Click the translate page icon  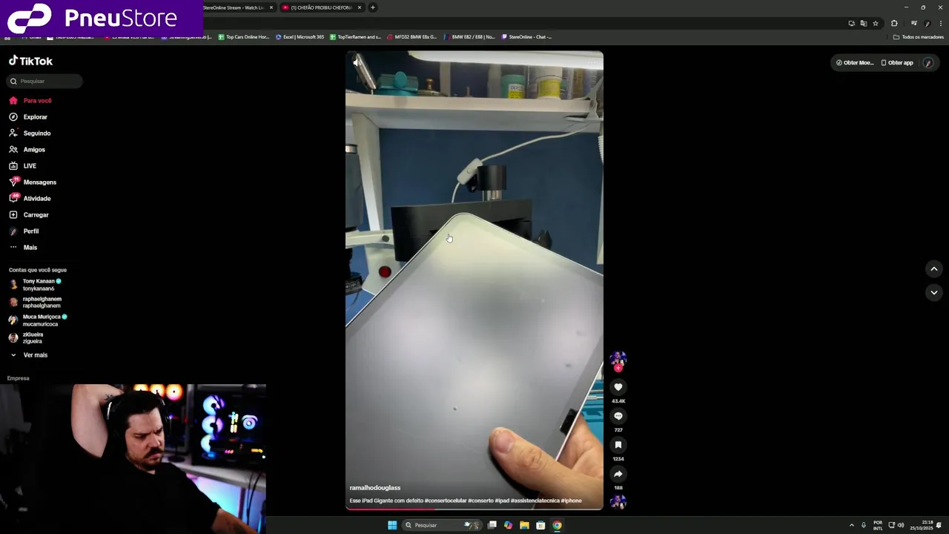tap(863, 23)
